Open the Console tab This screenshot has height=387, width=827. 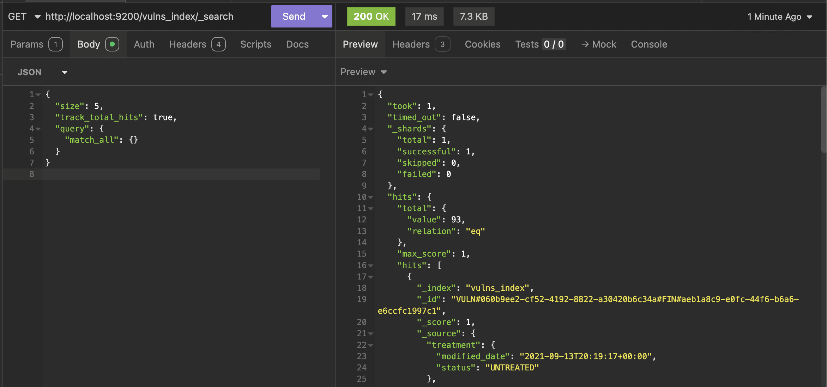click(x=649, y=44)
